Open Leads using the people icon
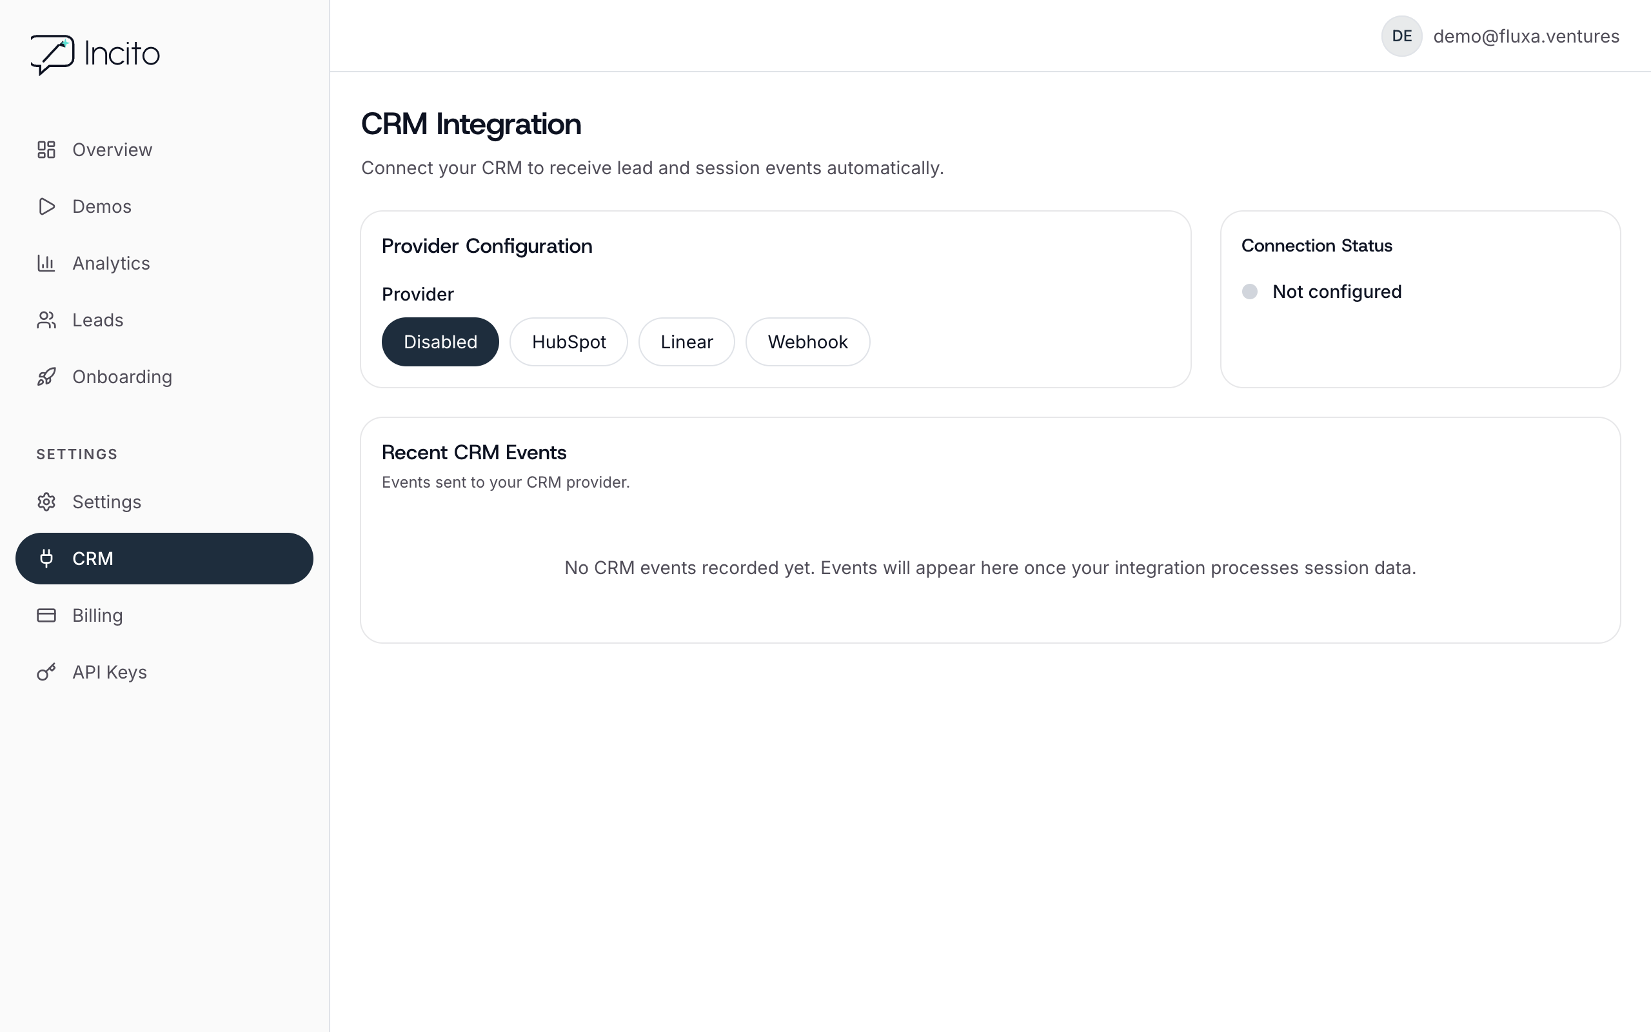The width and height of the screenshot is (1651, 1032). pyautogui.click(x=46, y=319)
